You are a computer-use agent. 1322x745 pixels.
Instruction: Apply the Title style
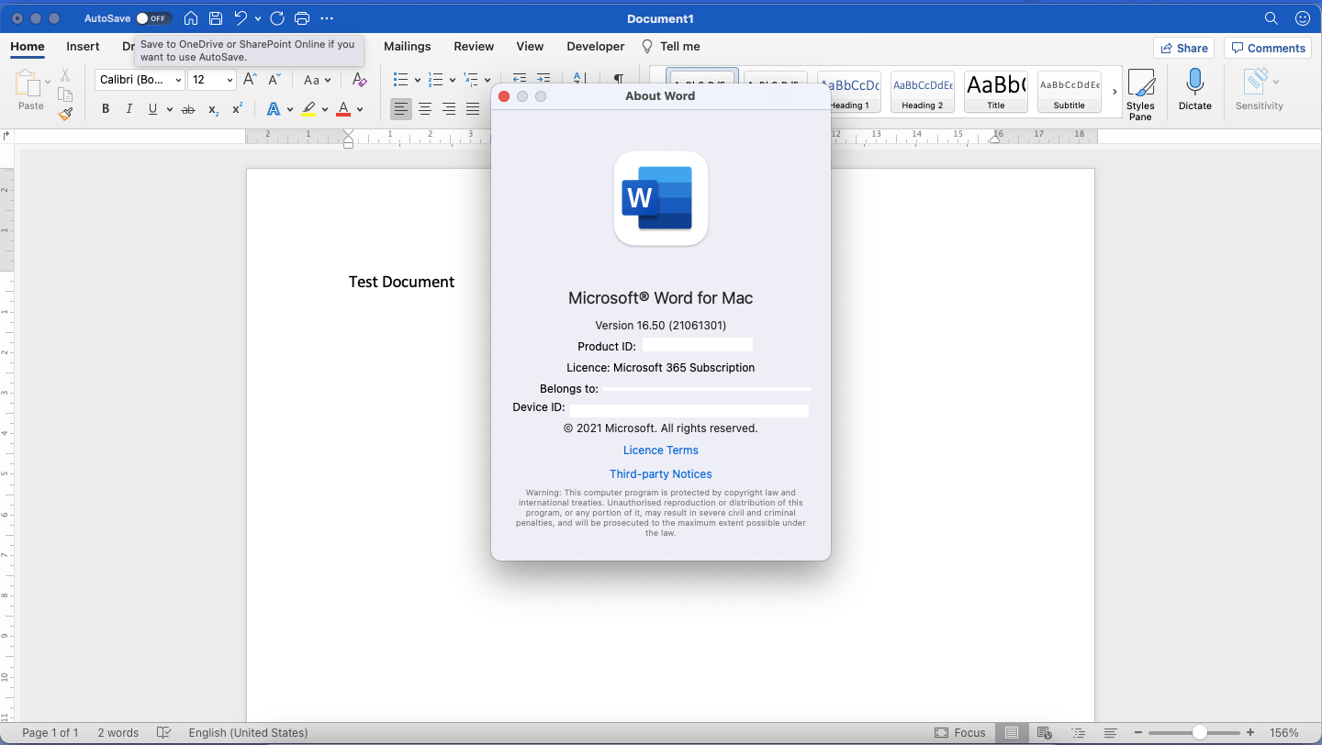(996, 92)
